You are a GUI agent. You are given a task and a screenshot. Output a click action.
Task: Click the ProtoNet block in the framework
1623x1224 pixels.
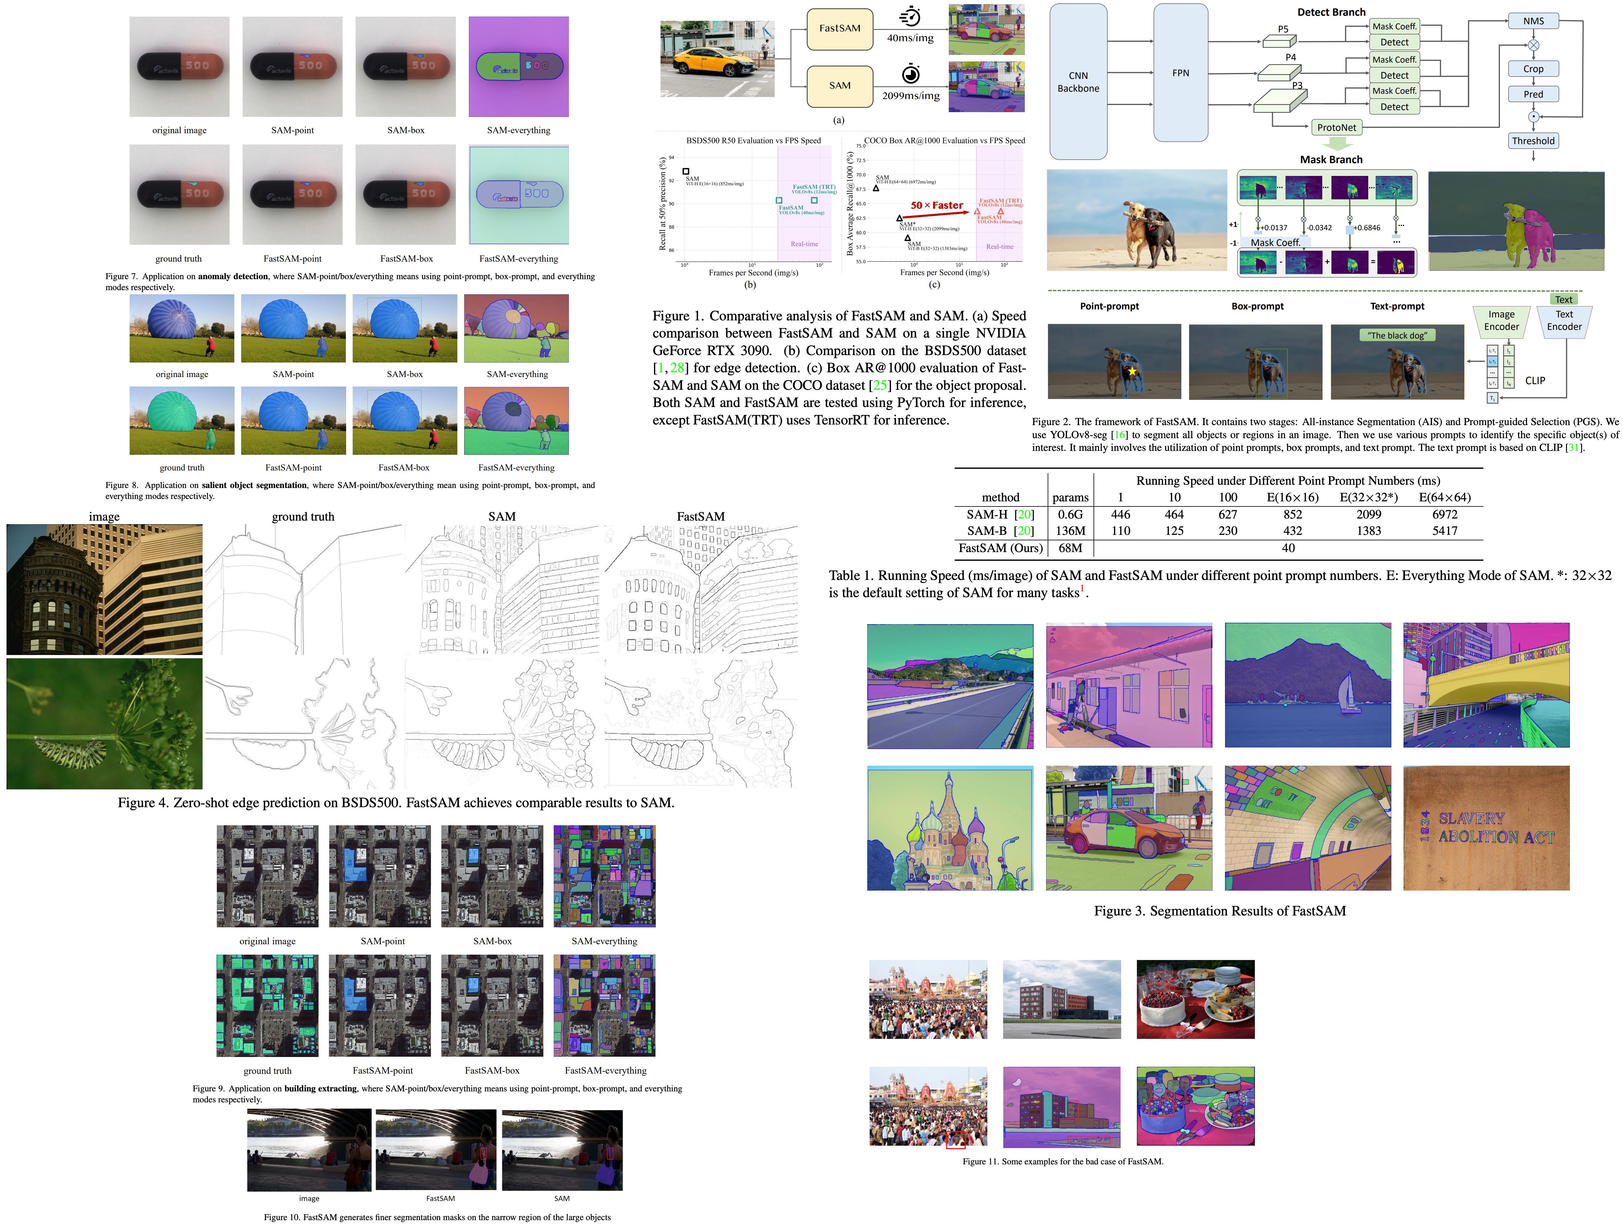1336,127
